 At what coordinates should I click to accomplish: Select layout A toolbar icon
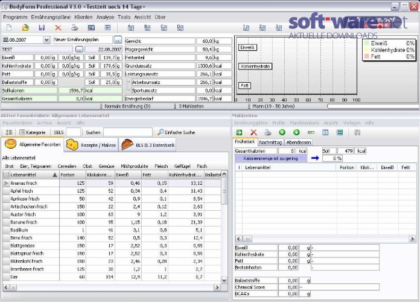[131, 27]
